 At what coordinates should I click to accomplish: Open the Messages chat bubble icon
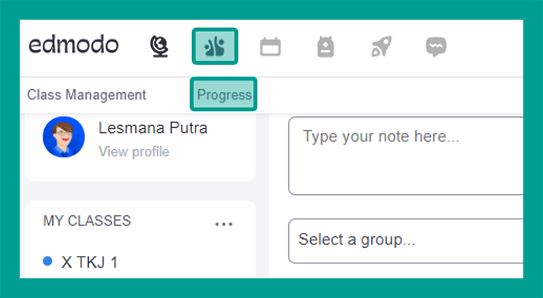click(435, 47)
